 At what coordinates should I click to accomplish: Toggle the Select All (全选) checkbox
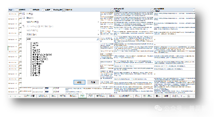31,43
